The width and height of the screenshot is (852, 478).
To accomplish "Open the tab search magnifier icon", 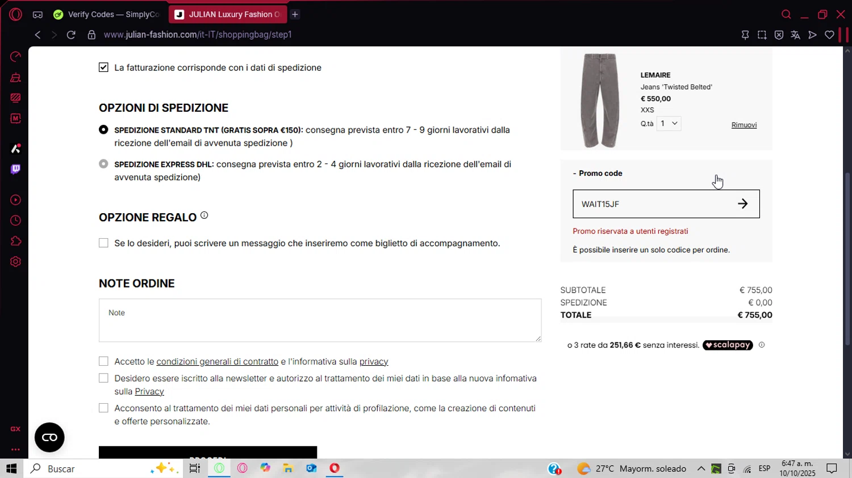I will (786, 15).
